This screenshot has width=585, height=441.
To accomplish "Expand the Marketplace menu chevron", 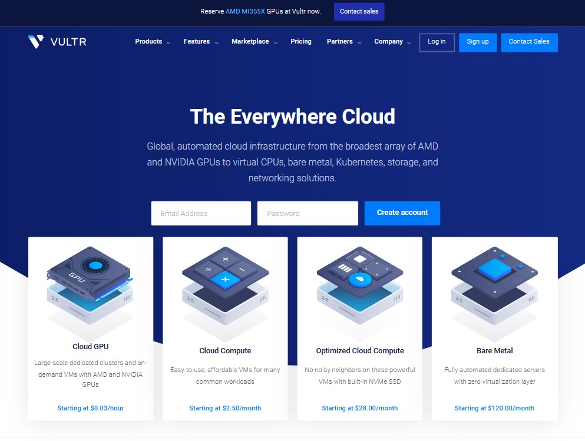I will pos(275,43).
